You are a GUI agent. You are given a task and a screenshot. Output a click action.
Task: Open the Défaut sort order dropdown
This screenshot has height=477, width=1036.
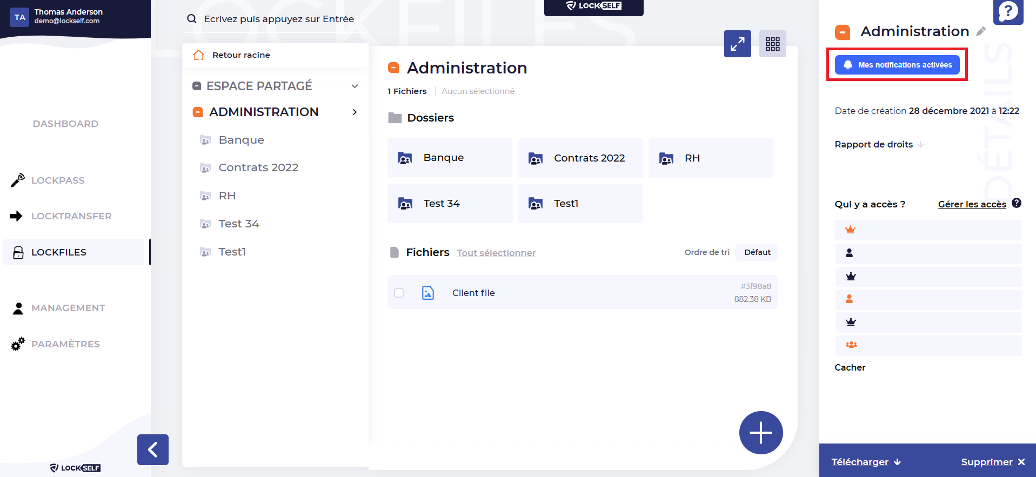pyautogui.click(x=757, y=252)
